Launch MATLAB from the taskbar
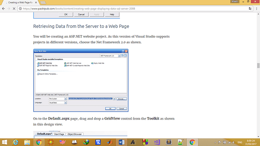 (110, 142)
